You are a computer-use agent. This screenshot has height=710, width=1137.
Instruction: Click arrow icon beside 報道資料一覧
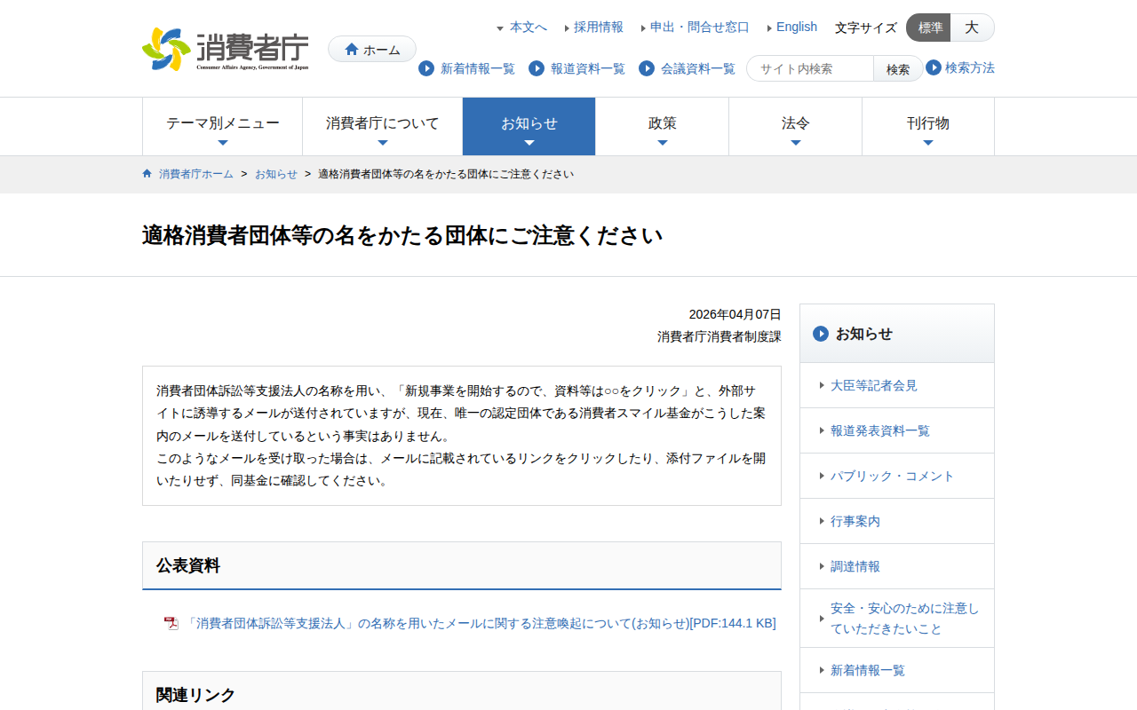(x=537, y=68)
